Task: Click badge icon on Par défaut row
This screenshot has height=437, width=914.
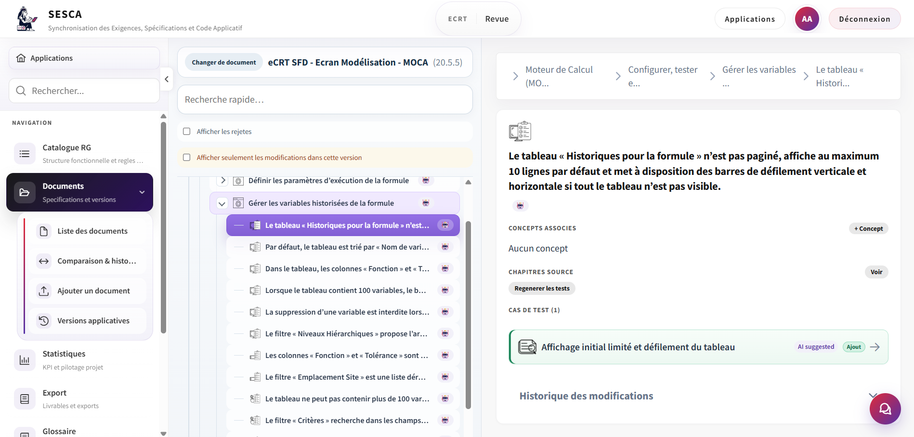Action: (x=445, y=247)
